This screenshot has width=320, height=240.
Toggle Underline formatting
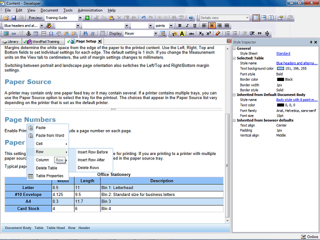[x=194, y=25]
